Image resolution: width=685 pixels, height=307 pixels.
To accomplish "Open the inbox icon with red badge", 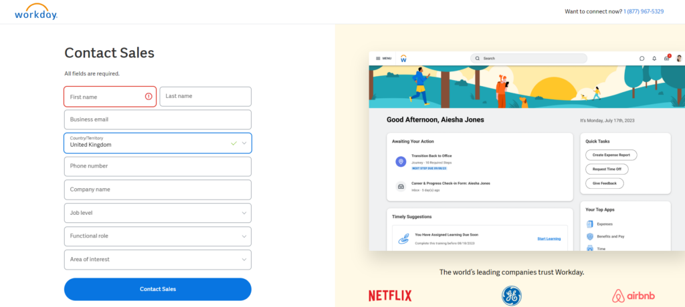I will coord(667,58).
